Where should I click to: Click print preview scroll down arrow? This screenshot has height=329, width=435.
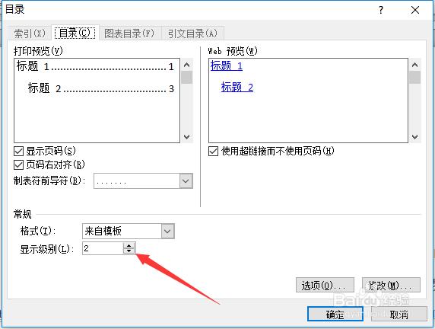coord(187,137)
